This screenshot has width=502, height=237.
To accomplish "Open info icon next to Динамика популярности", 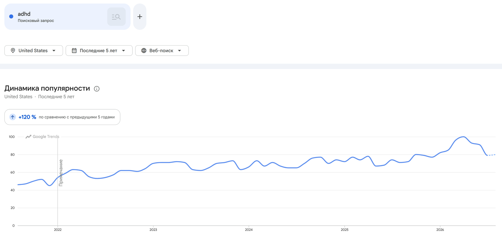I will point(97,89).
